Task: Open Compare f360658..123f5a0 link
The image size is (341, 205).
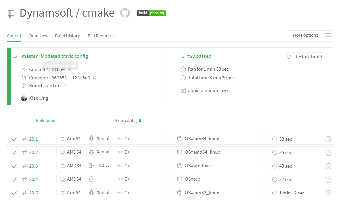Action: [60, 78]
